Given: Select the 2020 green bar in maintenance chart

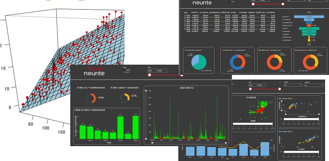Looking at the screenshot, I should (x=136, y=127).
